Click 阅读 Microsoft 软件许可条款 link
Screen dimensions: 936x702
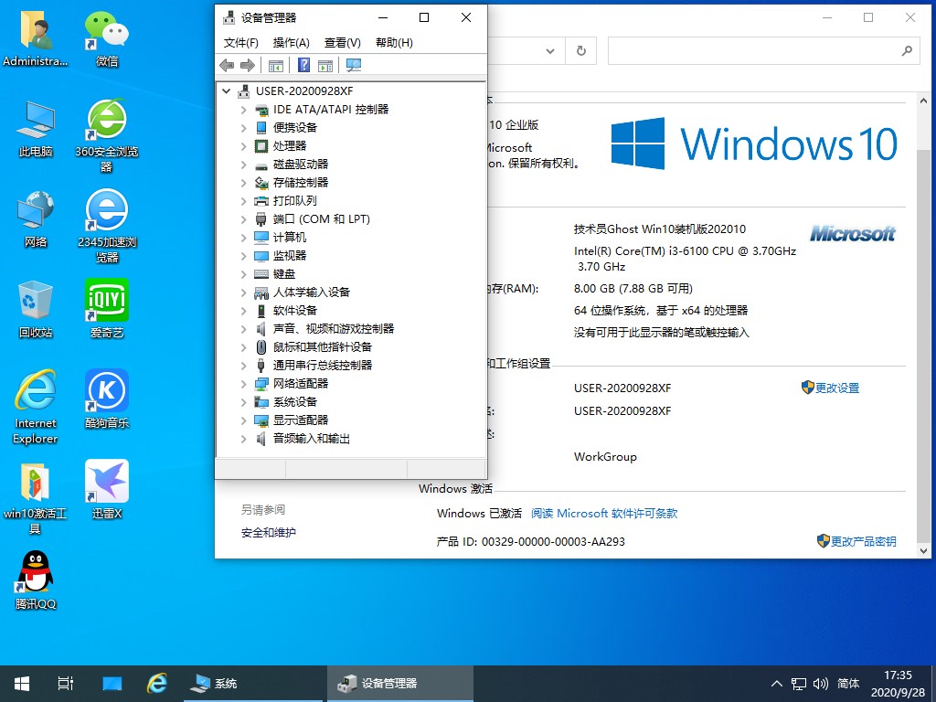coord(604,514)
